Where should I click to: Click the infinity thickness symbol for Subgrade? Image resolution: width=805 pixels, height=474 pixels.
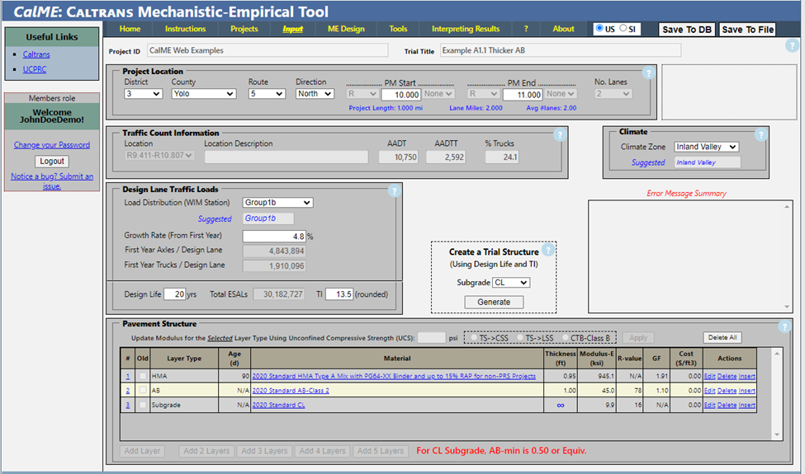(x=560, y=405)
